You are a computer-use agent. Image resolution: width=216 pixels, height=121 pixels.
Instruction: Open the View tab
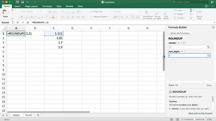tap(80, 6)
